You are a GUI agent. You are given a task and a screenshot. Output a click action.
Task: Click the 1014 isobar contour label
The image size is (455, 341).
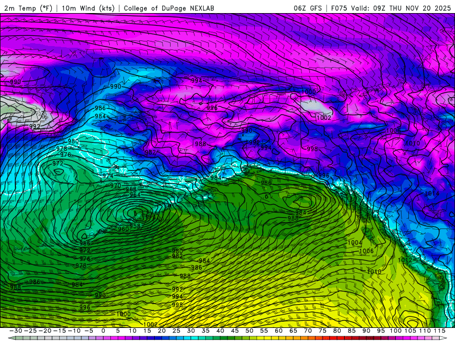pyautogui.click(x=432, y=194)
